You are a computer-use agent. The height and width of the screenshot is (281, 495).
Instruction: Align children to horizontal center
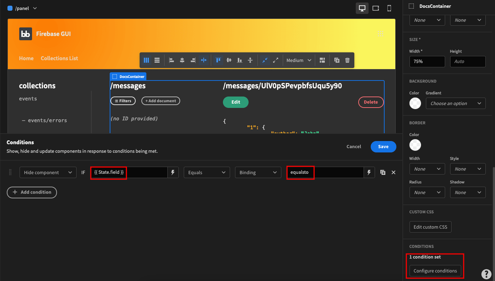pyautogui.click(x=182, y=60)
